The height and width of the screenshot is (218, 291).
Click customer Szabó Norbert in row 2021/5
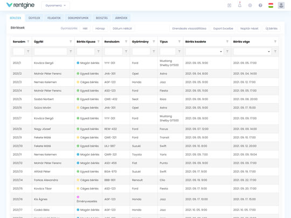click(x=44, y=99)
